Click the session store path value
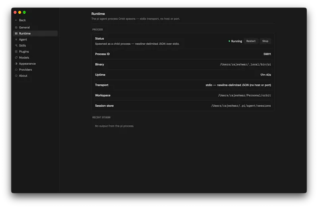The width and height of the screenshot is (318, 208). tap(241, 106)
